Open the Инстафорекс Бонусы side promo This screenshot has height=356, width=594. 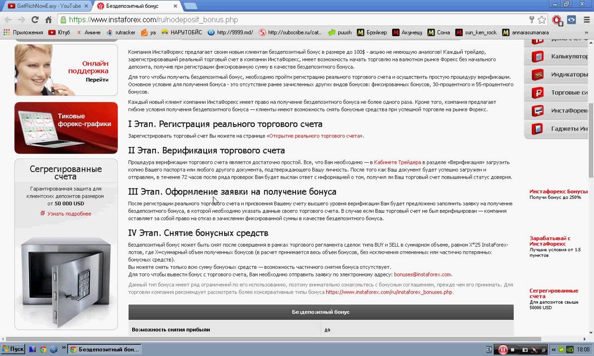coord(558,194)
